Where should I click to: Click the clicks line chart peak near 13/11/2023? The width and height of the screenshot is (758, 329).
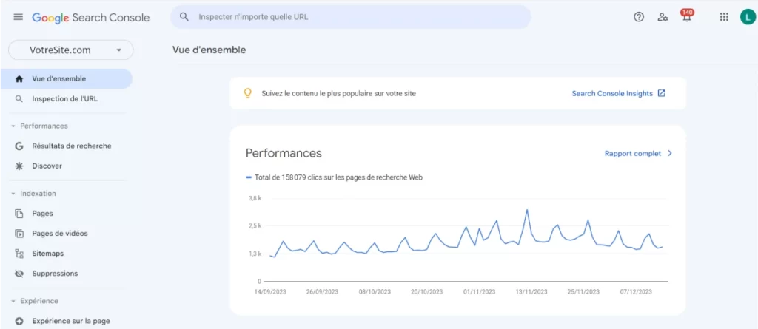click(527, 210)
